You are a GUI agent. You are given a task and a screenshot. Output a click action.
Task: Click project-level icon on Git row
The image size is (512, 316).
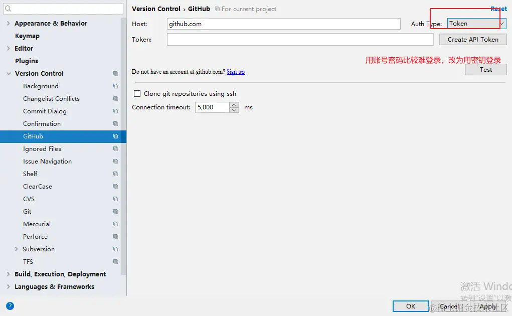115,212
